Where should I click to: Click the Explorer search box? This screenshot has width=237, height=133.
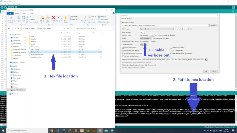pyautogui.click(x=92, y=29)
